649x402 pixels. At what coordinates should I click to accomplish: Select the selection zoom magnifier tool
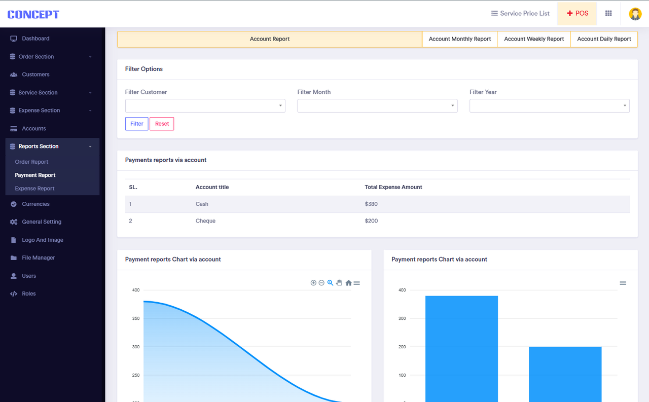[330, 283]
